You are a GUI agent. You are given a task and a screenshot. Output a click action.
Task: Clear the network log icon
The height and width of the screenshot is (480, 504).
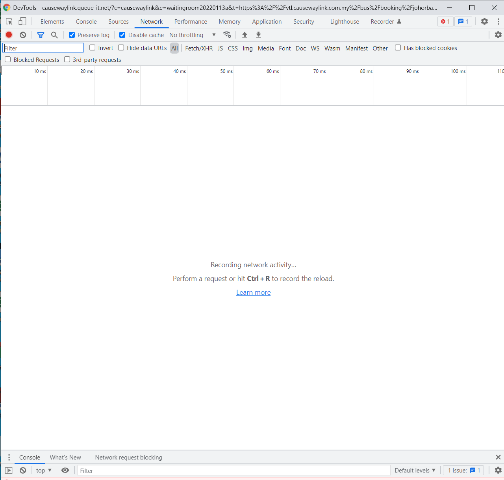pyautogui.click(x=23, y=35)
